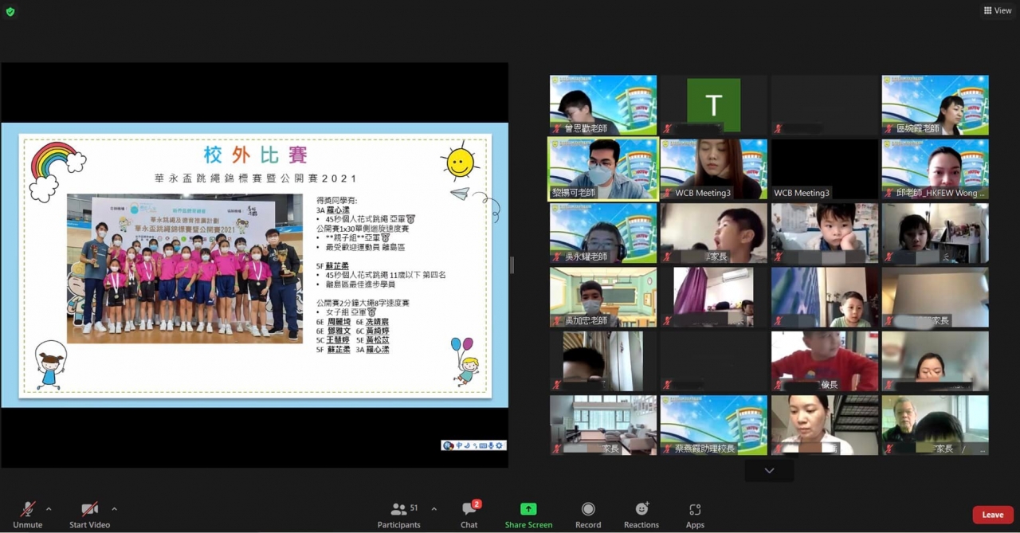The width and height of the screenshot is (1020, 533).
Task: Open the Chat panel
Action: point(469,515)
